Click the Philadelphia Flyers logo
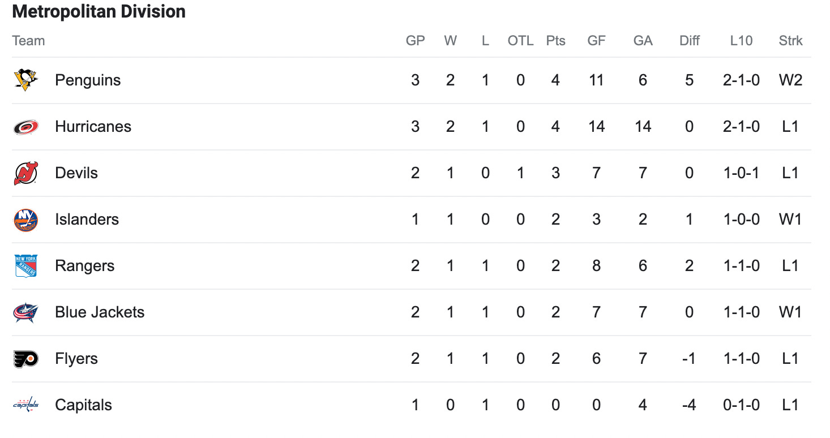This screenshot has height=438, width=830. tap(25, 359)
